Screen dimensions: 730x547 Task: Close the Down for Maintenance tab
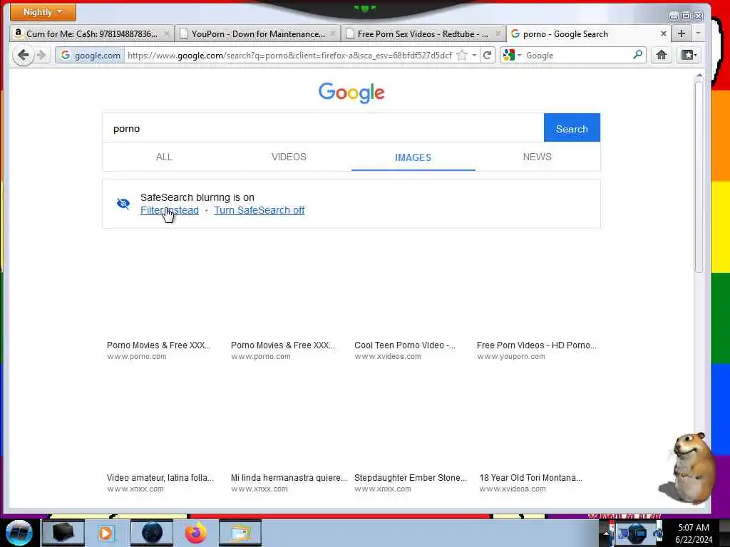332,33
